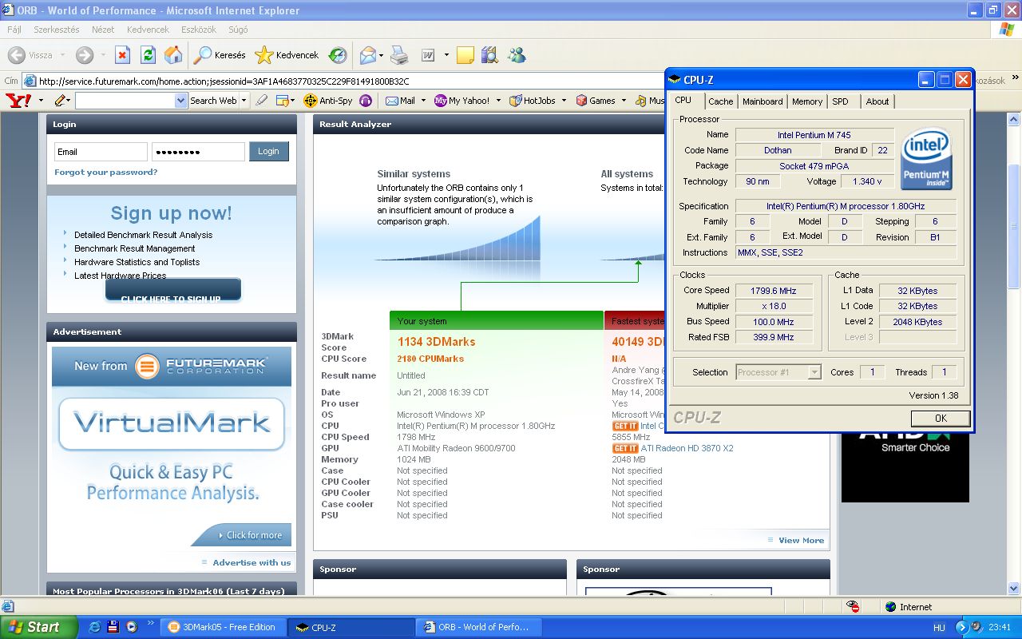Screen dimensions: 1022x639
Task: Click the Yahoo toolbar highlighter icon
Action: click(262, 101)
